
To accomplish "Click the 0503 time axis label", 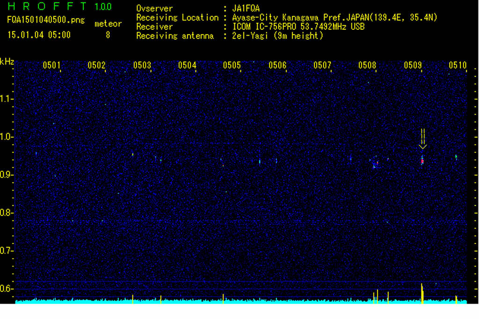I will pyautogui.click(x=142, y=65).
